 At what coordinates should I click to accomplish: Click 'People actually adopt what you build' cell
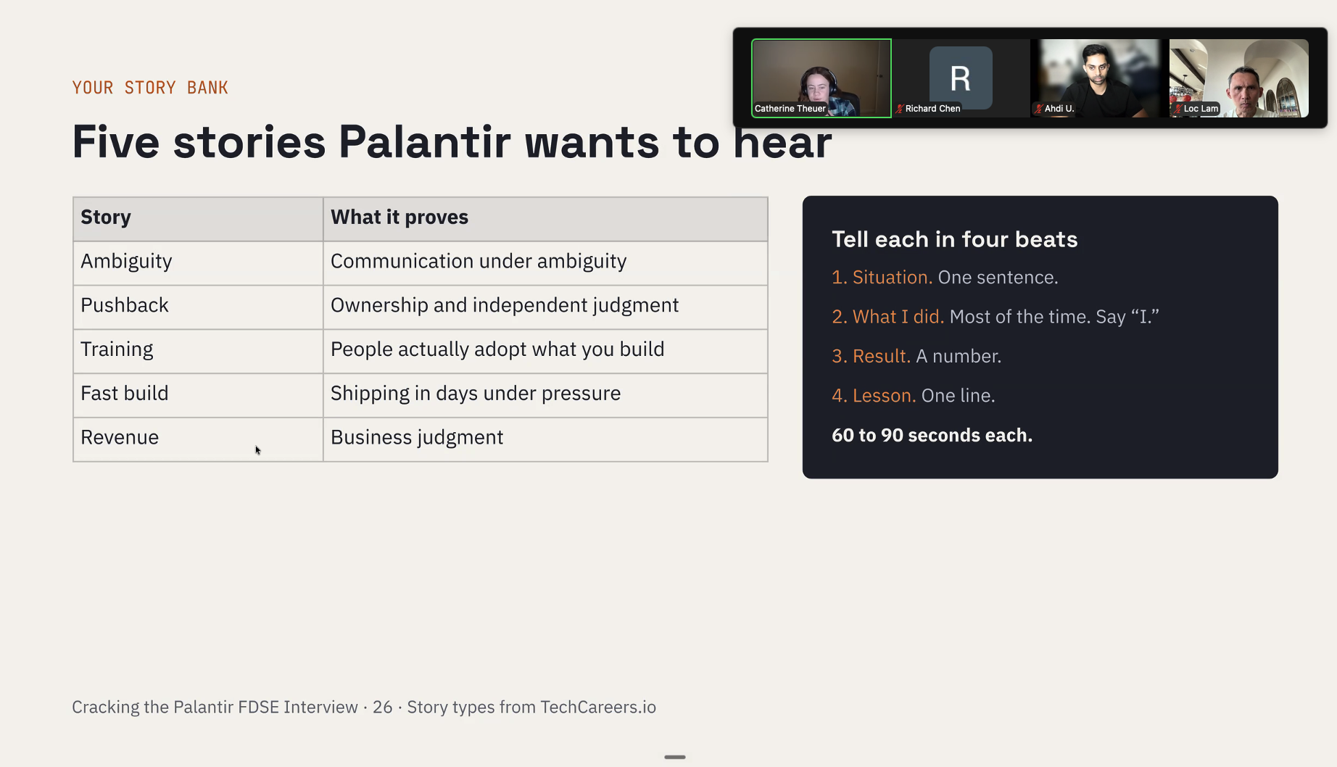pos(545,351)
